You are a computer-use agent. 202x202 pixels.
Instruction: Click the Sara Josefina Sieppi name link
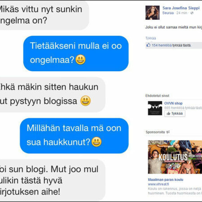181,8
